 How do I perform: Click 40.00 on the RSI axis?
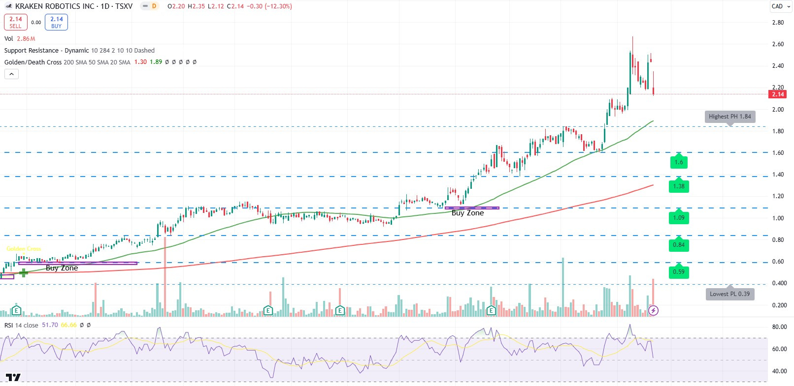pyautogui.click(x=779, y=371)
